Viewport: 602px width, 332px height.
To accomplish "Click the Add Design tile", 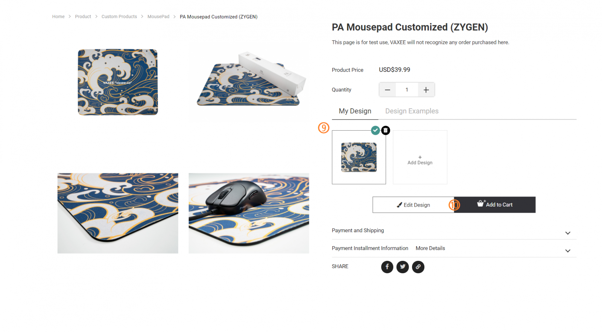I will [x=420, y=157].
